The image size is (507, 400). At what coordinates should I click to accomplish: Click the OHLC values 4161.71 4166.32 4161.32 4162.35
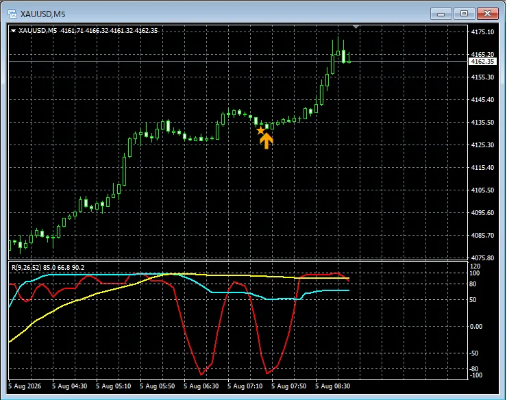pos(110,31)
